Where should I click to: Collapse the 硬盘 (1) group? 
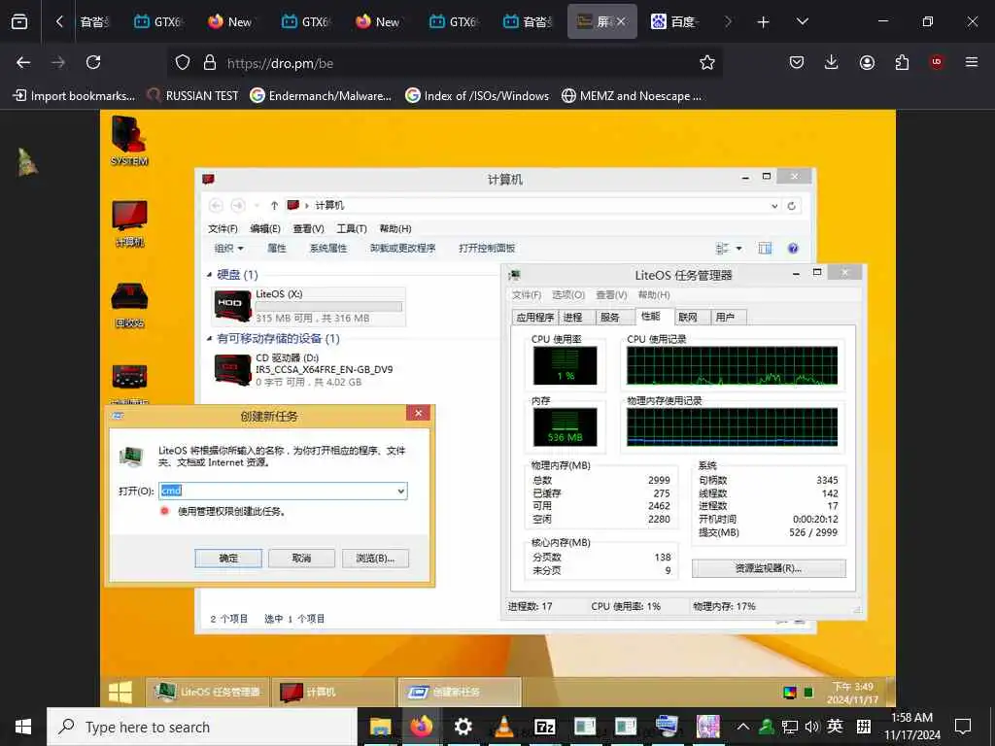point(210,275)
